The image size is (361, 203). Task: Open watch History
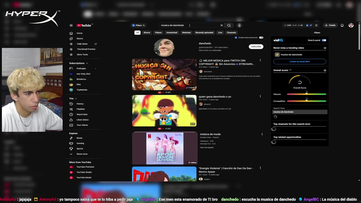[80, 104]
